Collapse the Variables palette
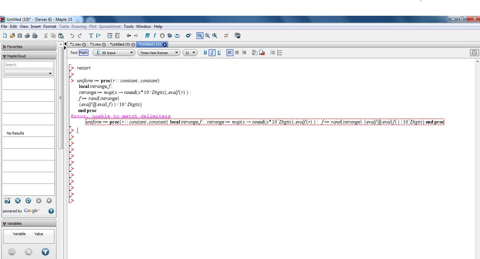 5,223
